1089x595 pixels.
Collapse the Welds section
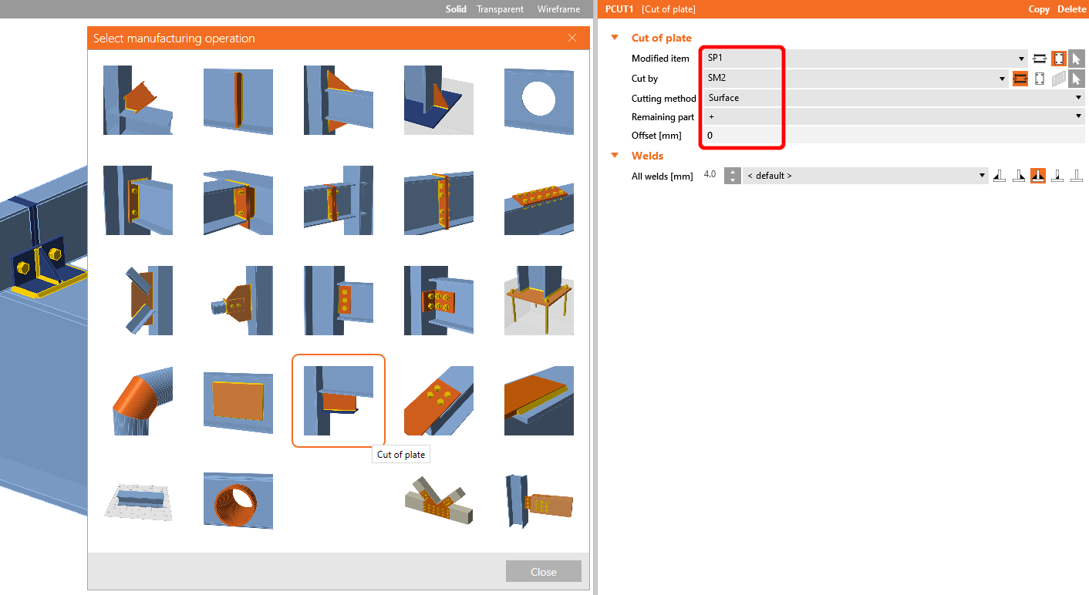point(615,156)
